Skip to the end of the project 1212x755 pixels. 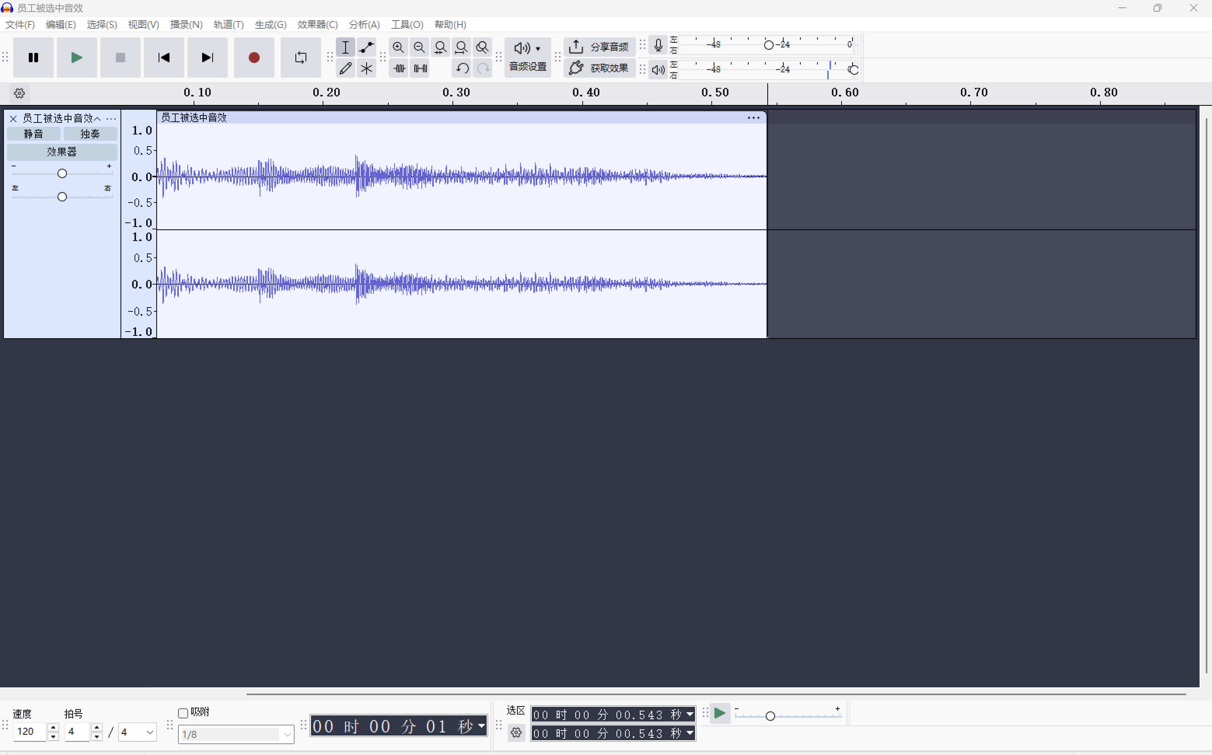[x=207, y=58]
